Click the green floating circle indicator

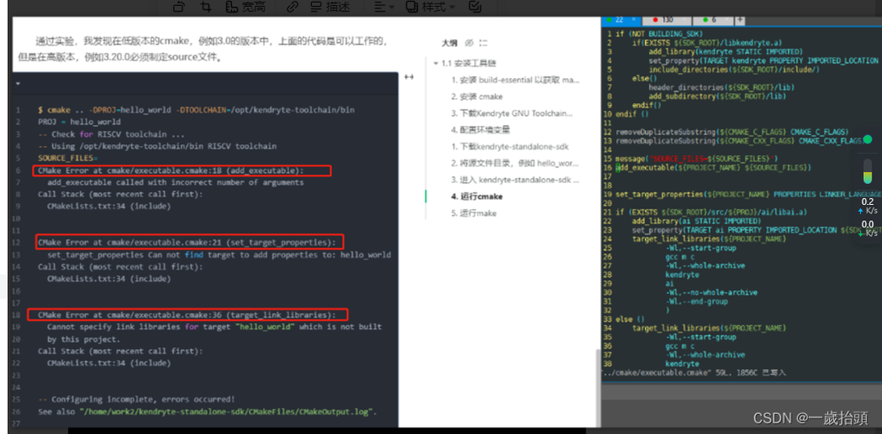tap(867, 139)
